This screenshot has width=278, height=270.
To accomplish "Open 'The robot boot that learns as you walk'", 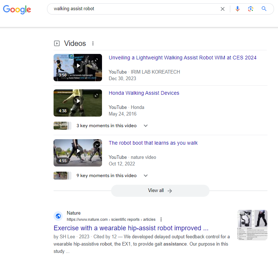I will coord(153,143).
